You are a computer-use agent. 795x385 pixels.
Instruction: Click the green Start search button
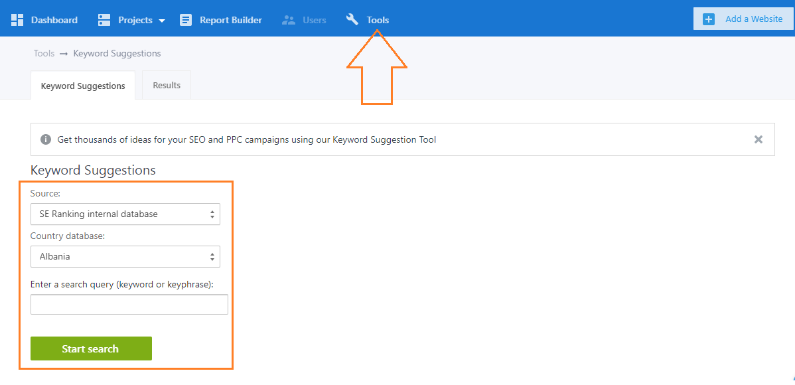point(92,348)
